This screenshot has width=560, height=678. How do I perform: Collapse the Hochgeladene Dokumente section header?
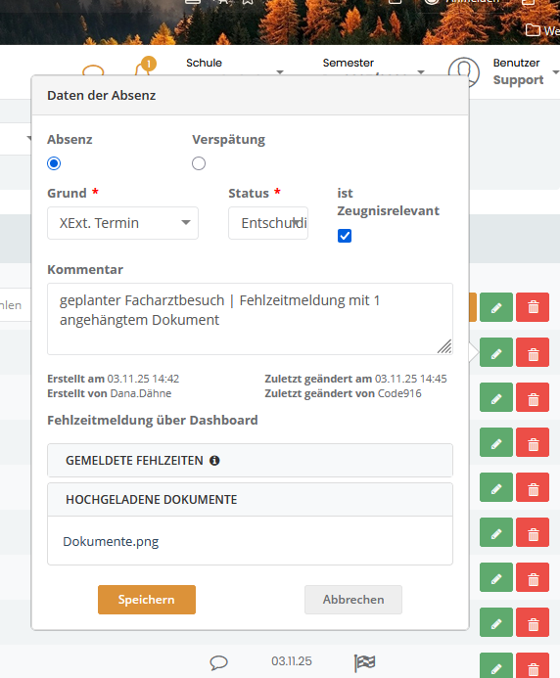click(250, 499)
